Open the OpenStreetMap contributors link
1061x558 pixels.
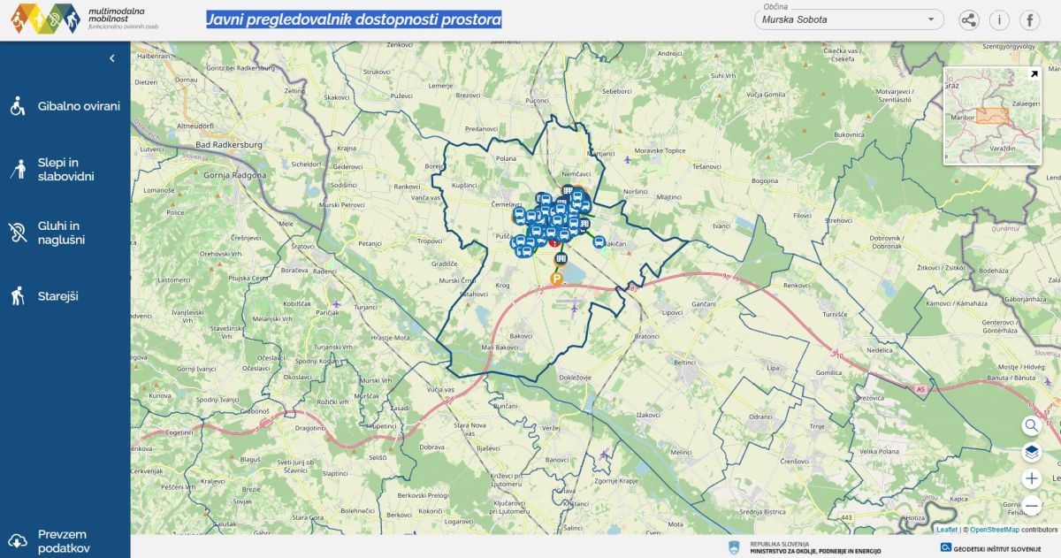(x=995, y=530)
